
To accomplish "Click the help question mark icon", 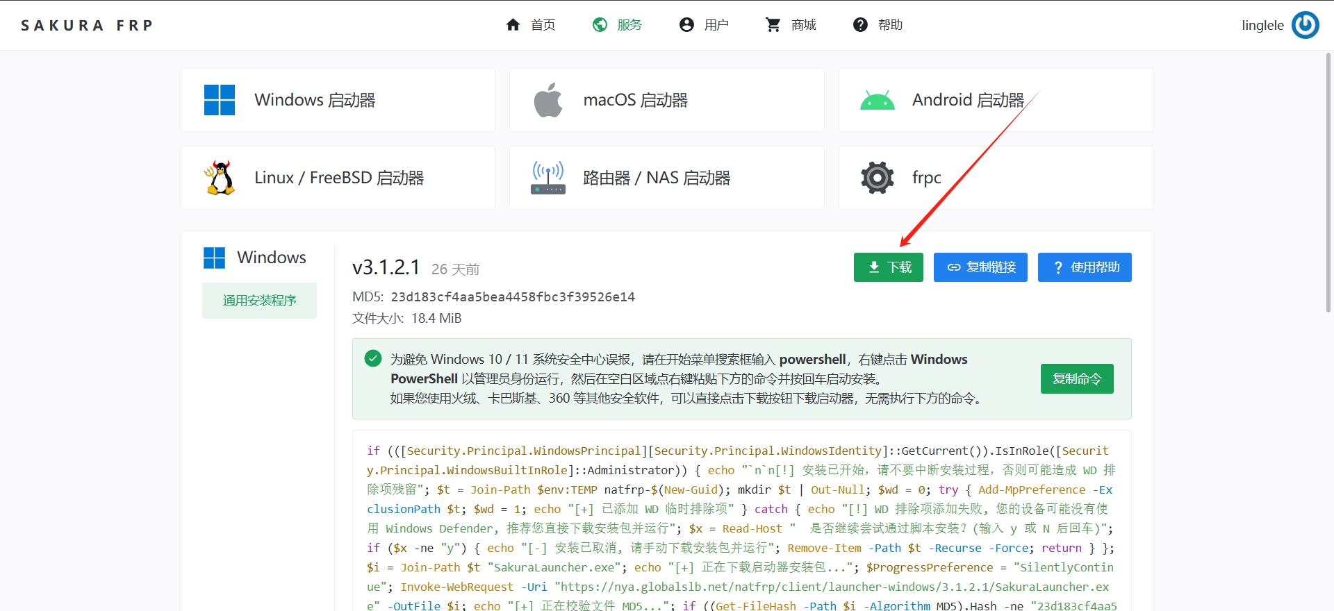I will [860, 25].
